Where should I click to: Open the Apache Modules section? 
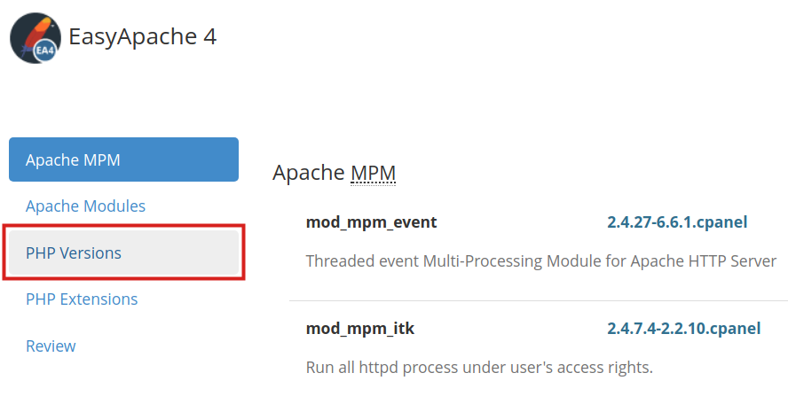click(x=85, y=206)
